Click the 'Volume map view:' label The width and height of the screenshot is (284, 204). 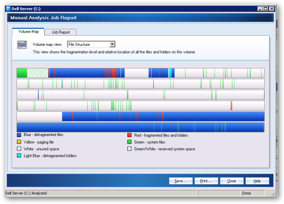[x=47, y=44]
